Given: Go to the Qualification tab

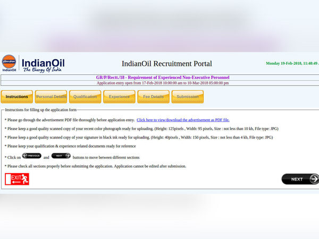Looking at the screenshot, I should 85,97.
